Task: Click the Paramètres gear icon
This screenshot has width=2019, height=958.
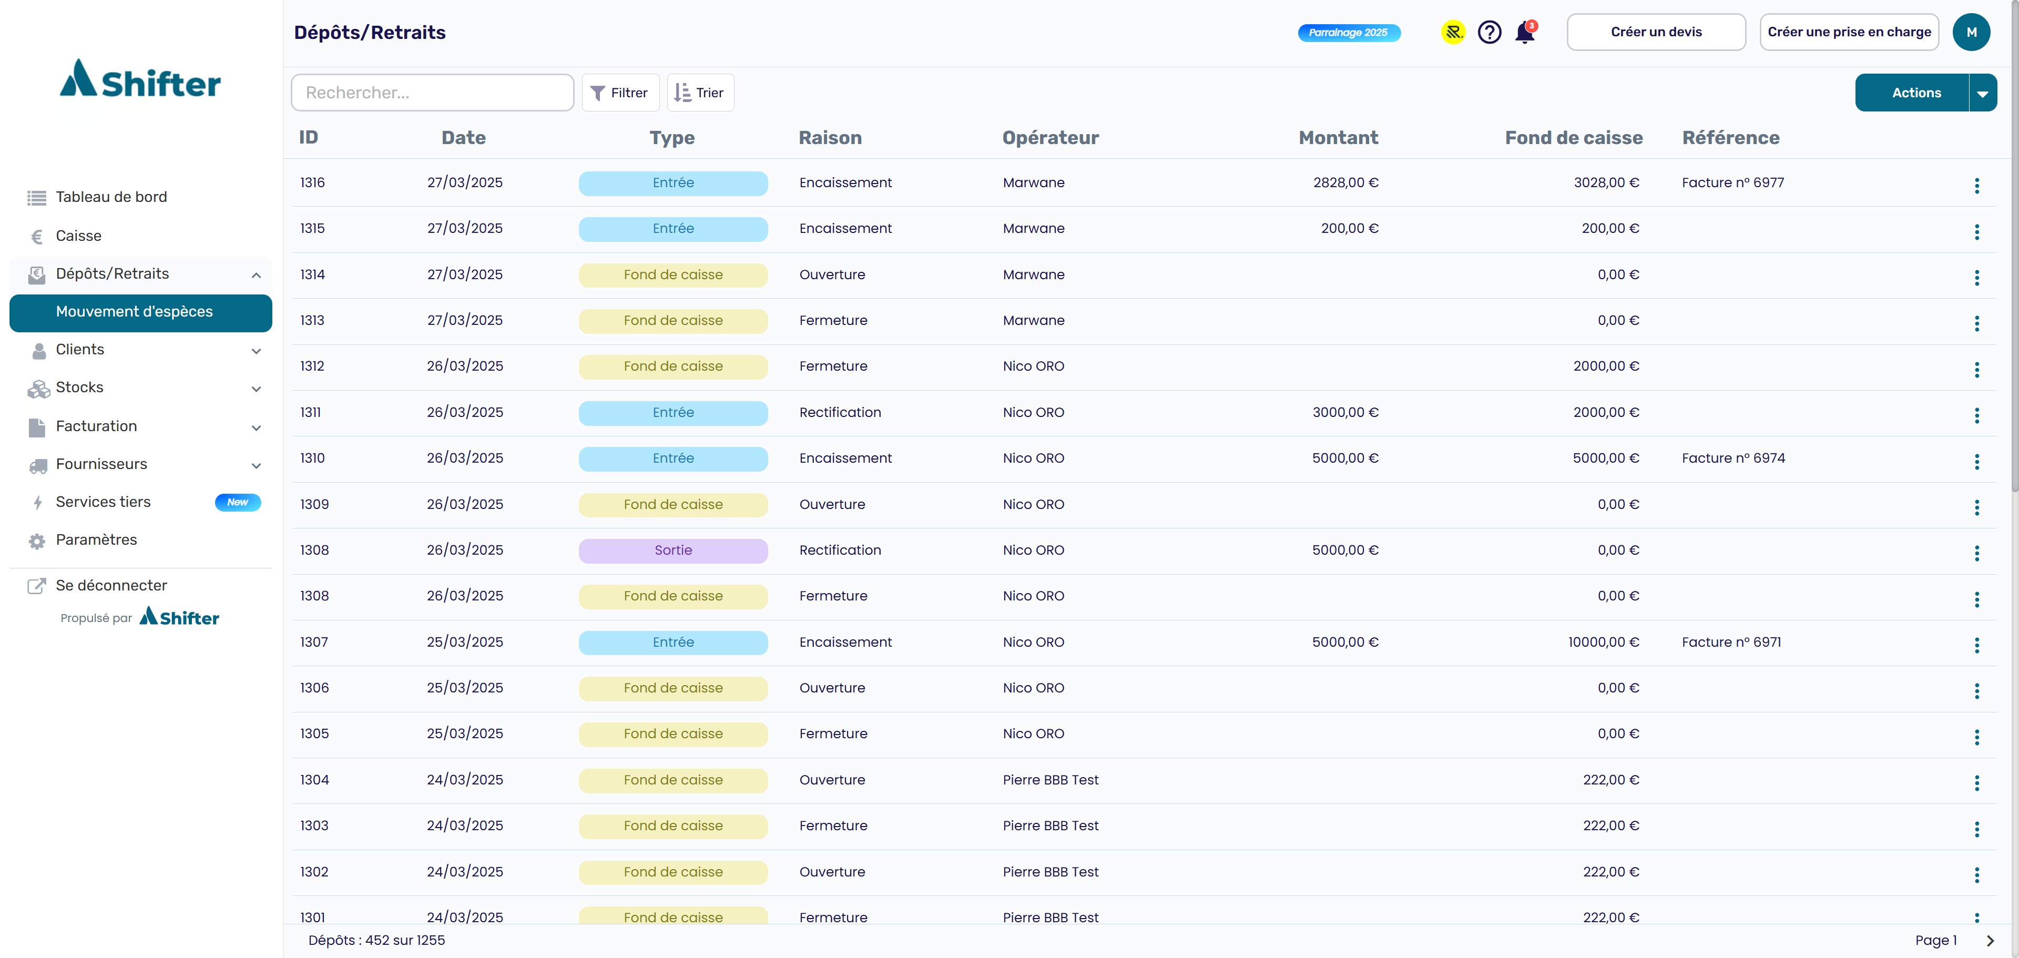Action: pos(37,541)
